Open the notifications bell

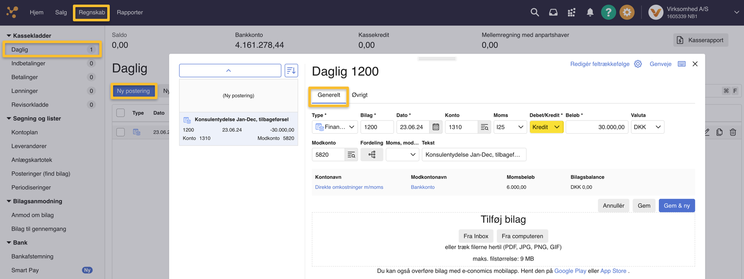click(590, 12)
